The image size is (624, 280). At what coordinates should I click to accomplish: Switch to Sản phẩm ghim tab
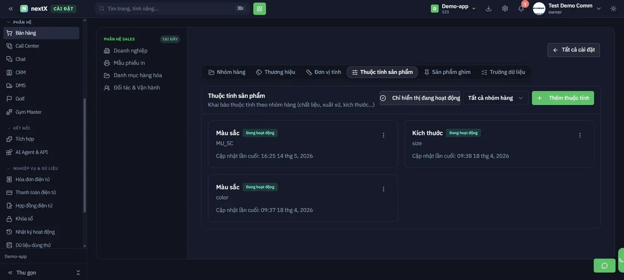coord(447,72)
